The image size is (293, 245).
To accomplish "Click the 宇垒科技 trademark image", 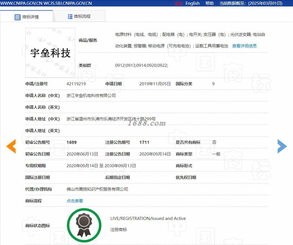I will (x=50, y=53).
